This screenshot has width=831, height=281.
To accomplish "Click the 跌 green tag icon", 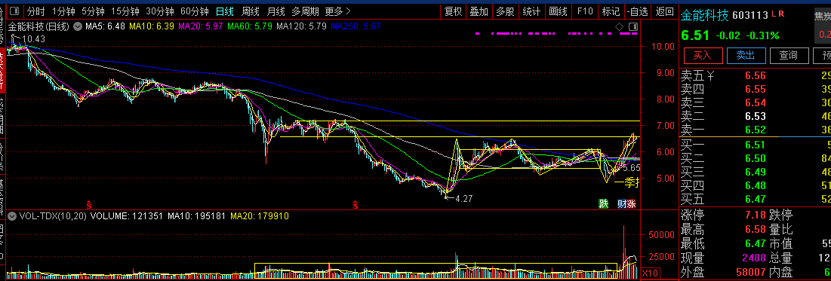I will pos(603,203).
